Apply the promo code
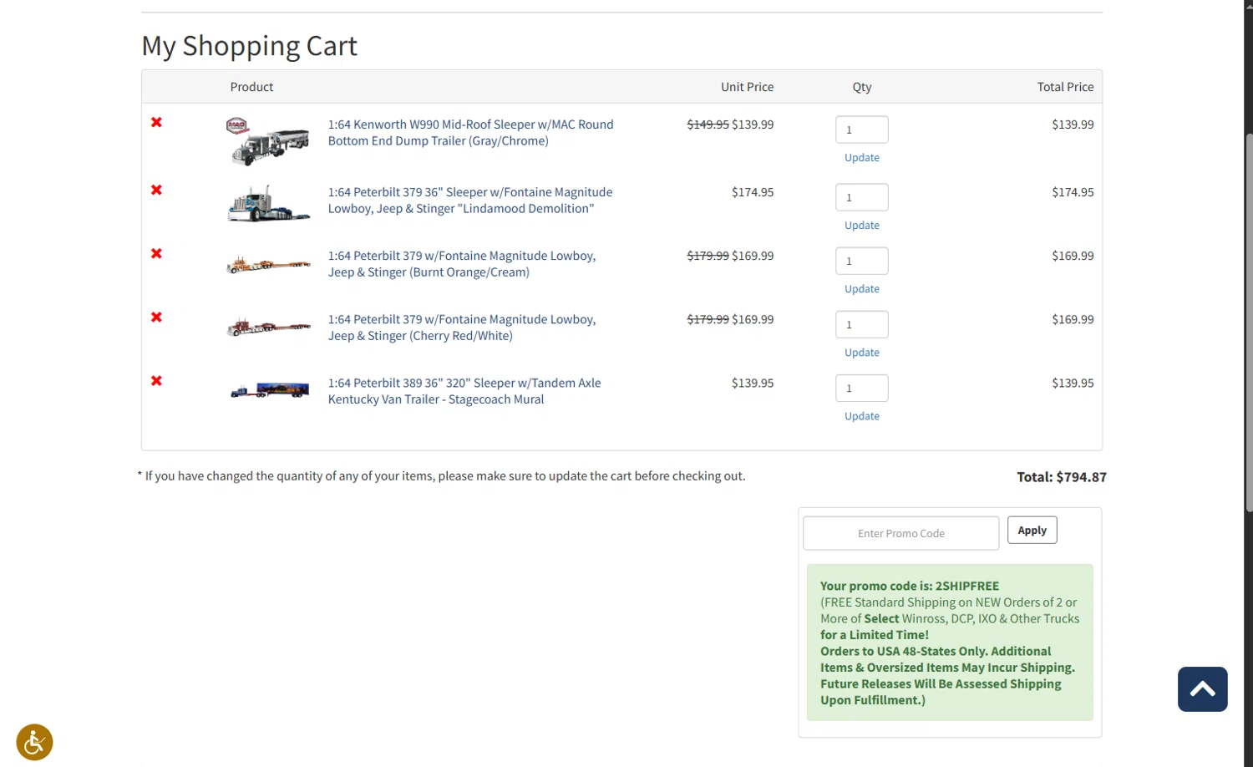Screen dimensions: 1253x767 (x=1032, y=530)
